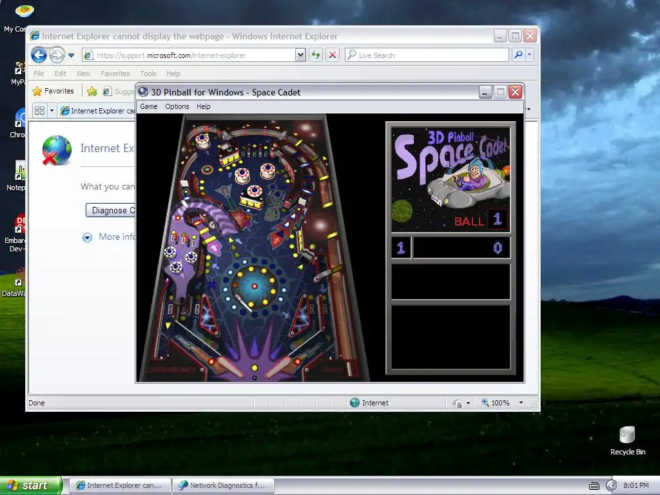Click the Done status bar text
This screenshot has width=660, height=495.
37,403
